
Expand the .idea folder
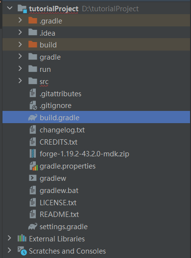click(x=20, y=32)
